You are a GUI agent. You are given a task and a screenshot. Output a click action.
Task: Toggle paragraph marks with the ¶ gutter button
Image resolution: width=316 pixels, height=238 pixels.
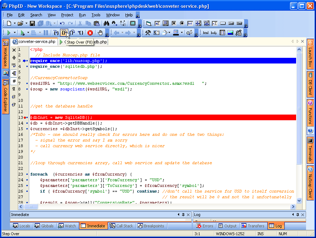click(14, 89)
